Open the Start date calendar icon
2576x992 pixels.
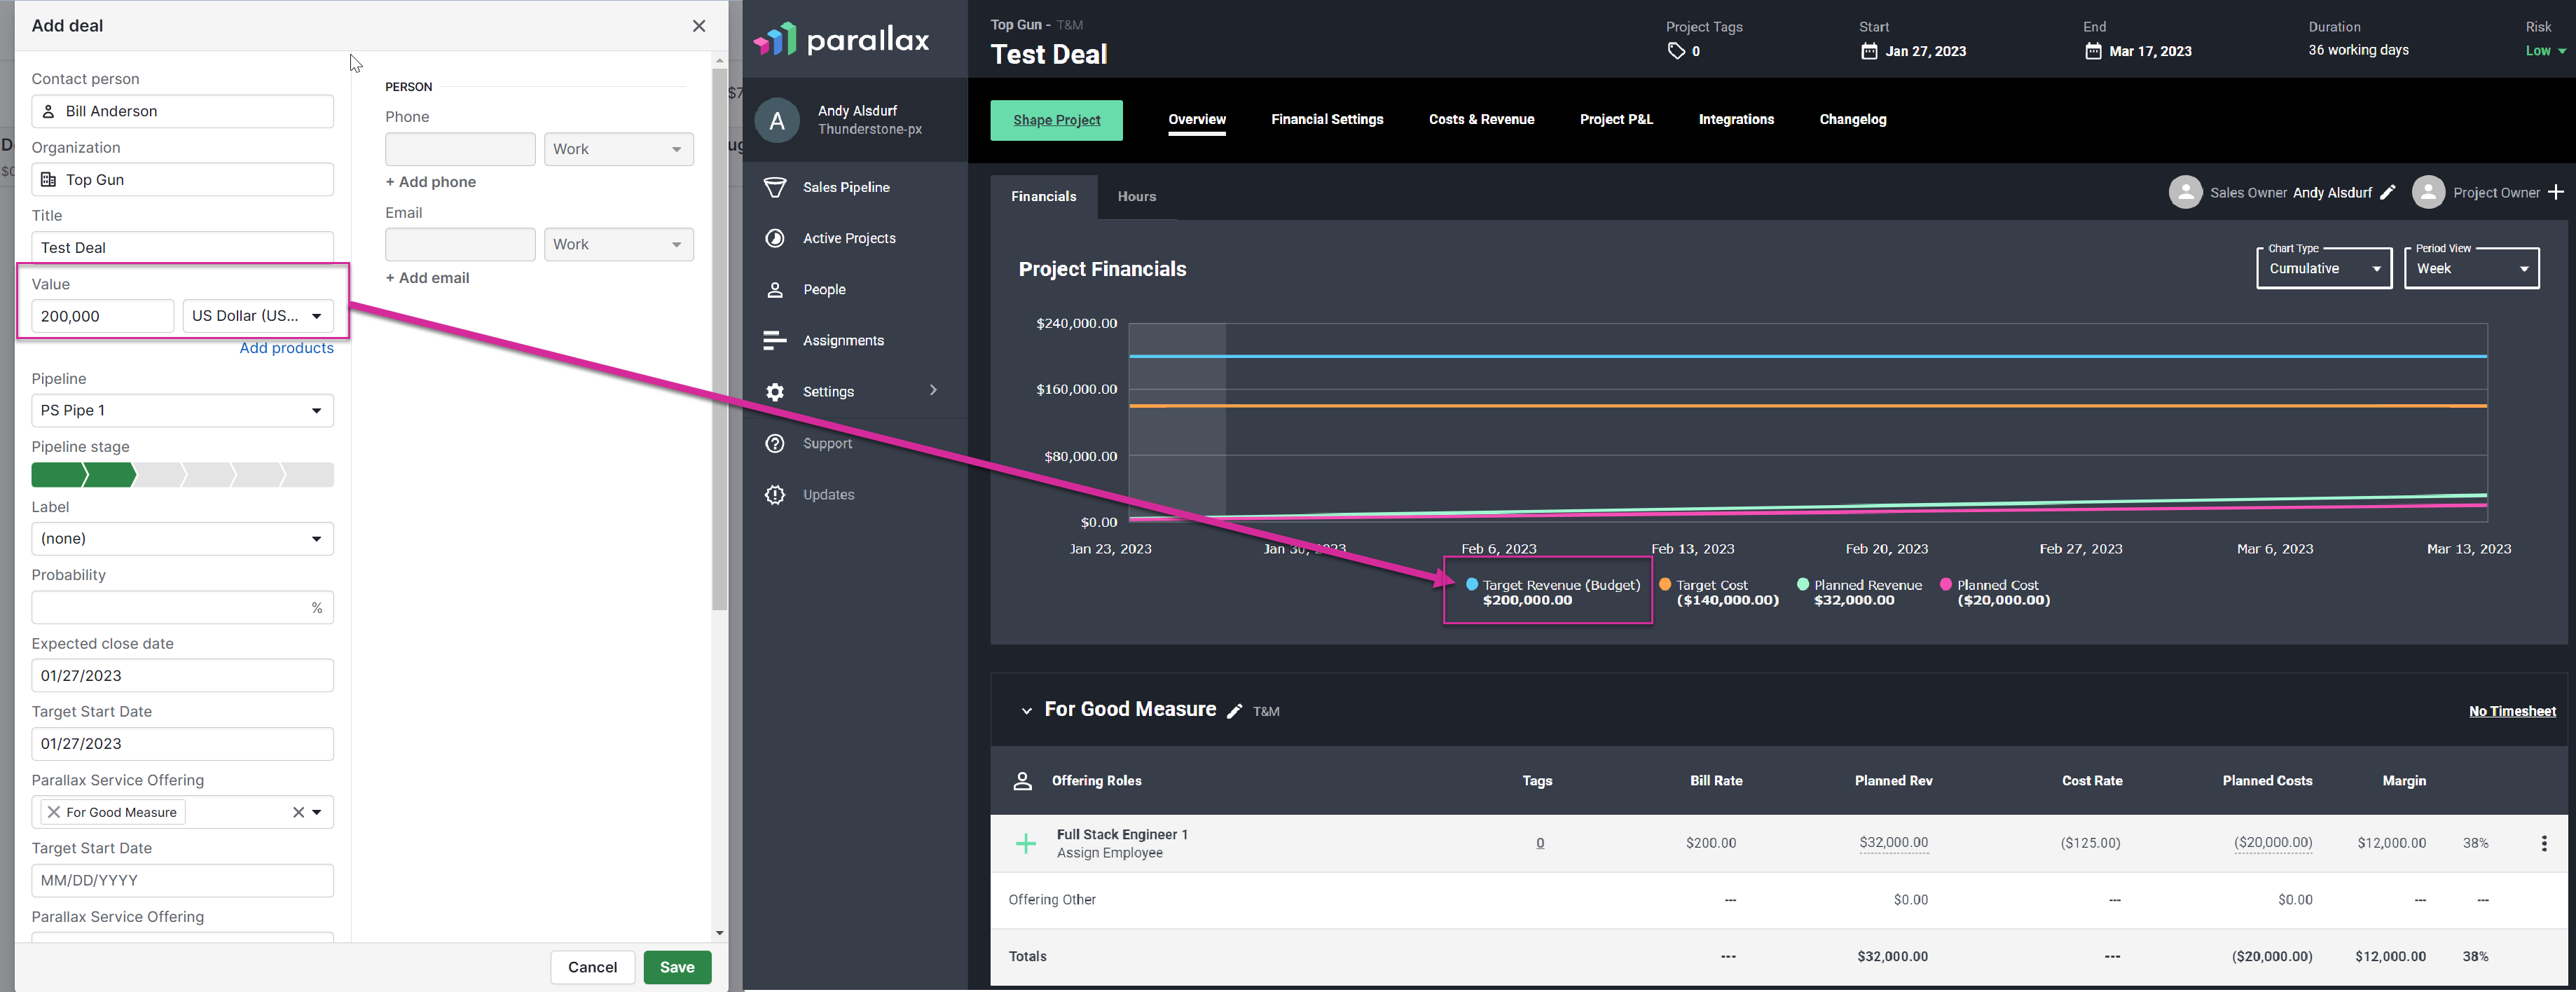tap(1869, 51)
